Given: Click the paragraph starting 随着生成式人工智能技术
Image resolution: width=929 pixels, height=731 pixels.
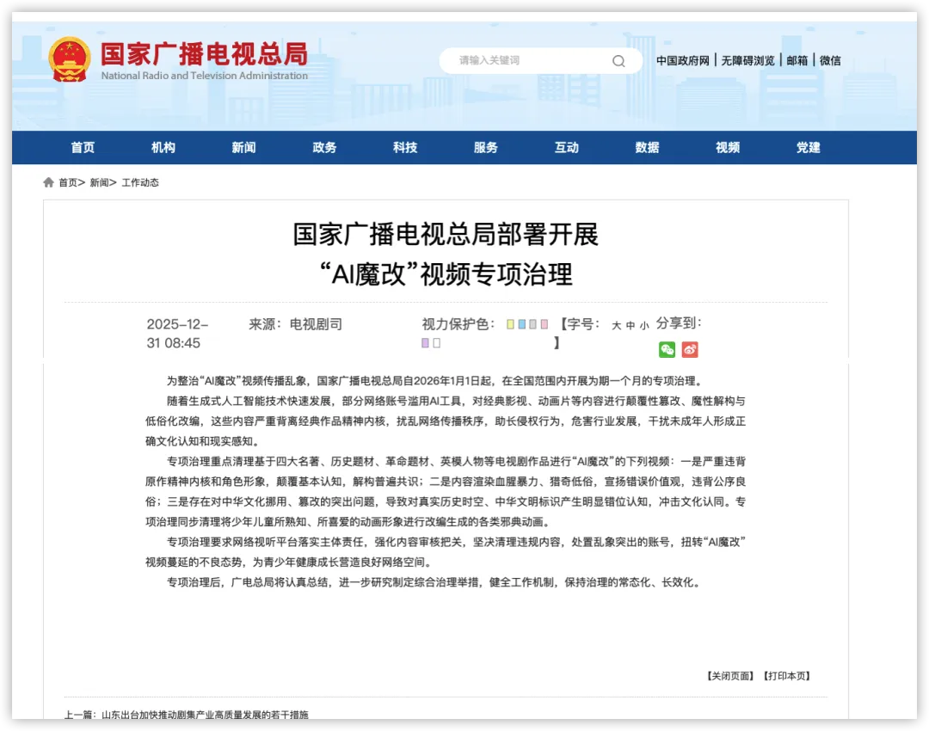Looking at the screenshot, I should click(x=446, y=421).
